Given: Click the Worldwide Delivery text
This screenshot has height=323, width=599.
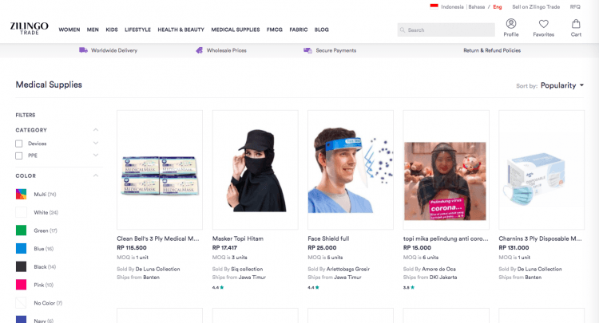Looking at the screenshot, I should click(114, 50).
